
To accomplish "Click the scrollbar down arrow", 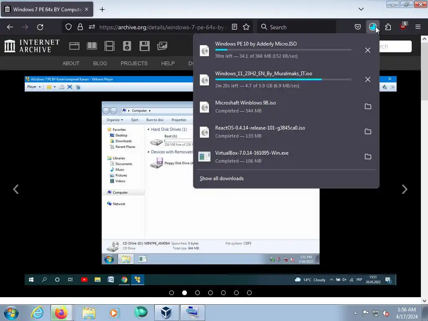I will pos(425,301).
